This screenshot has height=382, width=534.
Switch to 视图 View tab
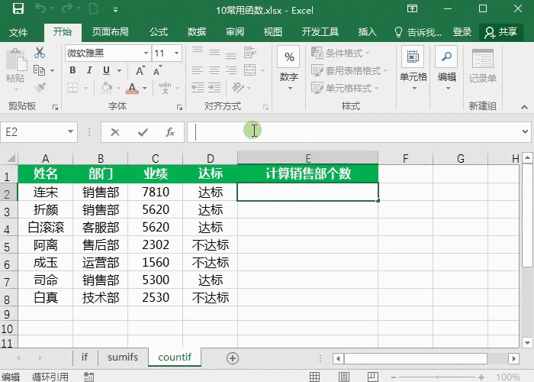click(273, 32)
